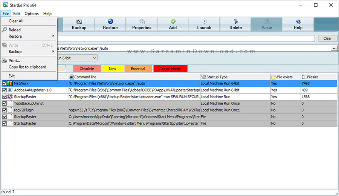Click the NetWorx row icon
This screenshot has height=196, width=339.
click(x=10, y=83)
